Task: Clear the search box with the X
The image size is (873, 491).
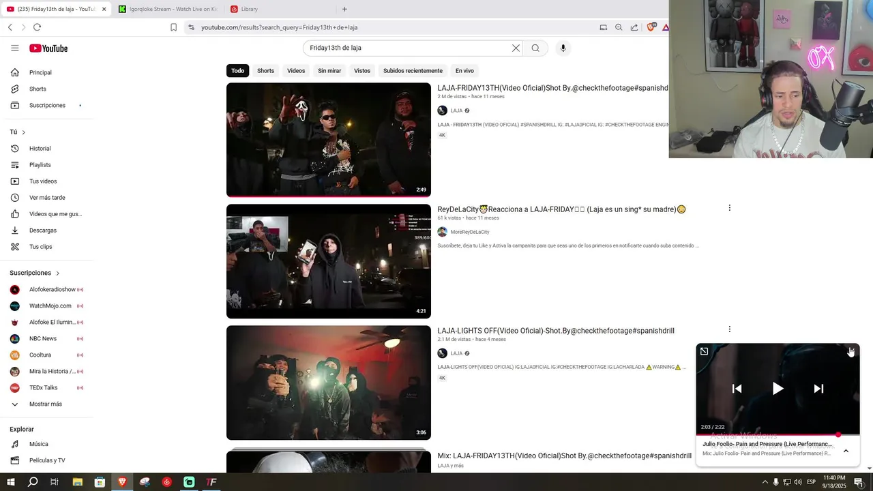Action: [x=516, y=48]
